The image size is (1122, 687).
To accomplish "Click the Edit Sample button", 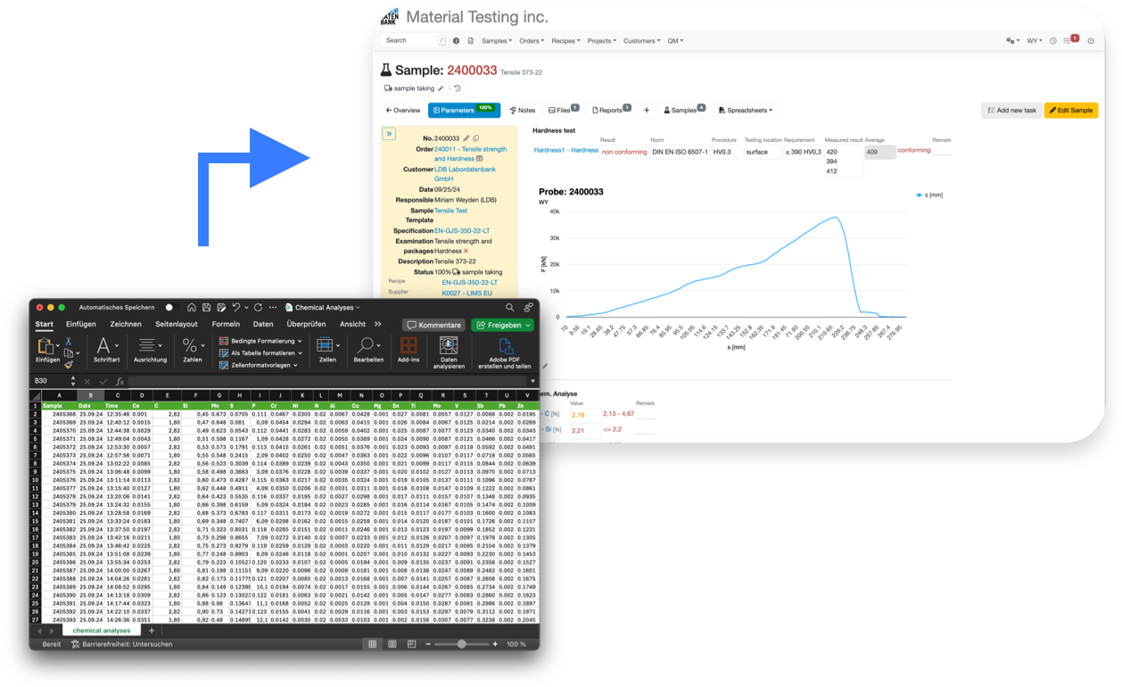I will [x=1070, y=111].
